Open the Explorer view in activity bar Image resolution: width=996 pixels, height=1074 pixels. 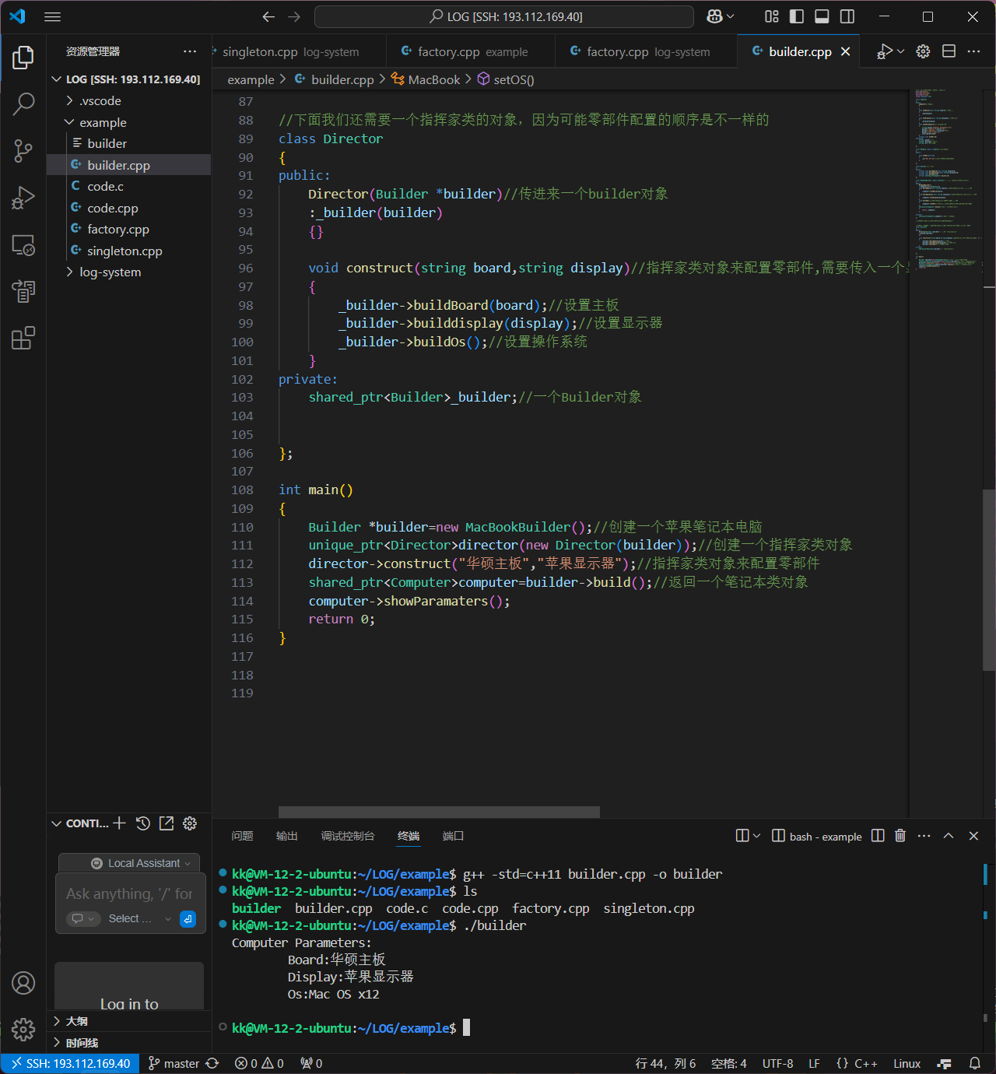tap(23, 57)
